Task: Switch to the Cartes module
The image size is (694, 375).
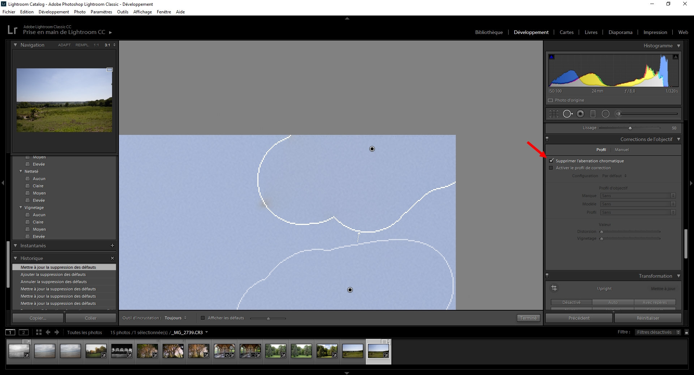Action: coord(566,32)
